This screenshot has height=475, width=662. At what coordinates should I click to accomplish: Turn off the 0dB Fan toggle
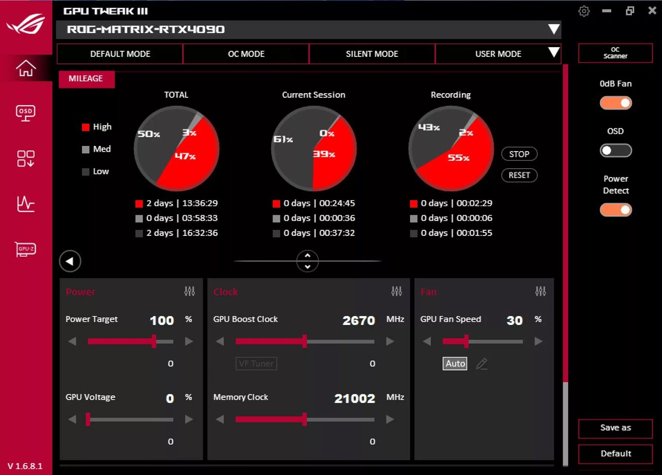click(615, 103)
